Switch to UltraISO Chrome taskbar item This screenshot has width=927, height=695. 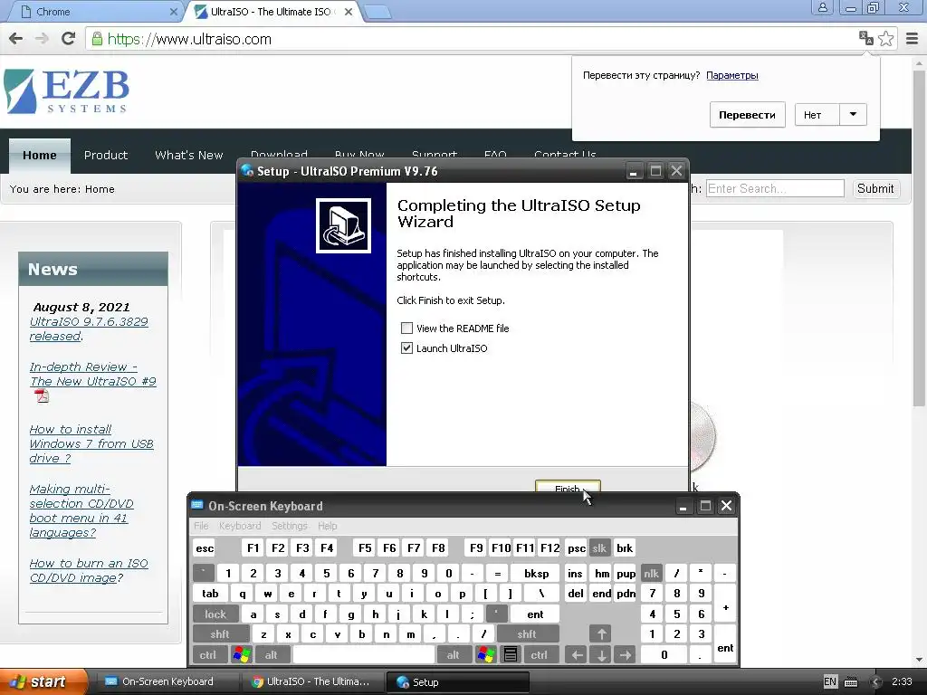312,681
